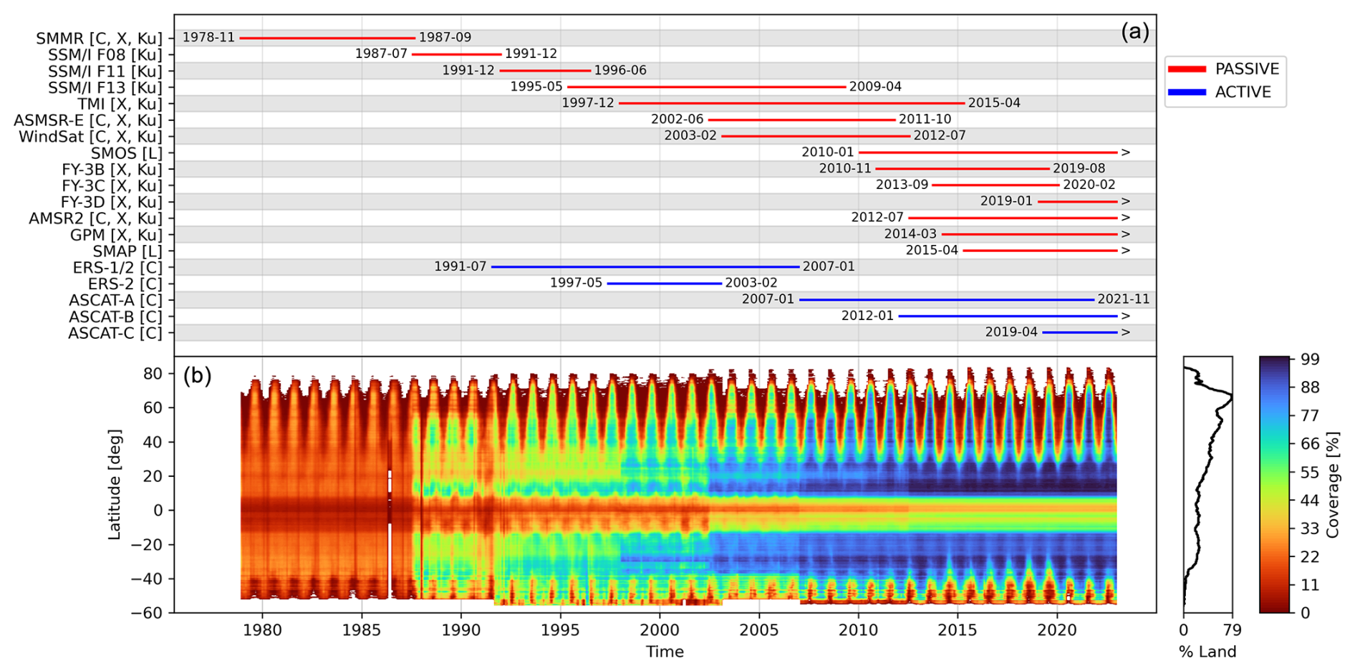Select the 2009-04 end date label
The image size is (1355, 671).
[875, 87]
